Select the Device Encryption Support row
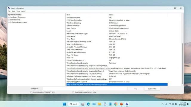Screen dimensions: 191x107 click(x=117, y=82)
